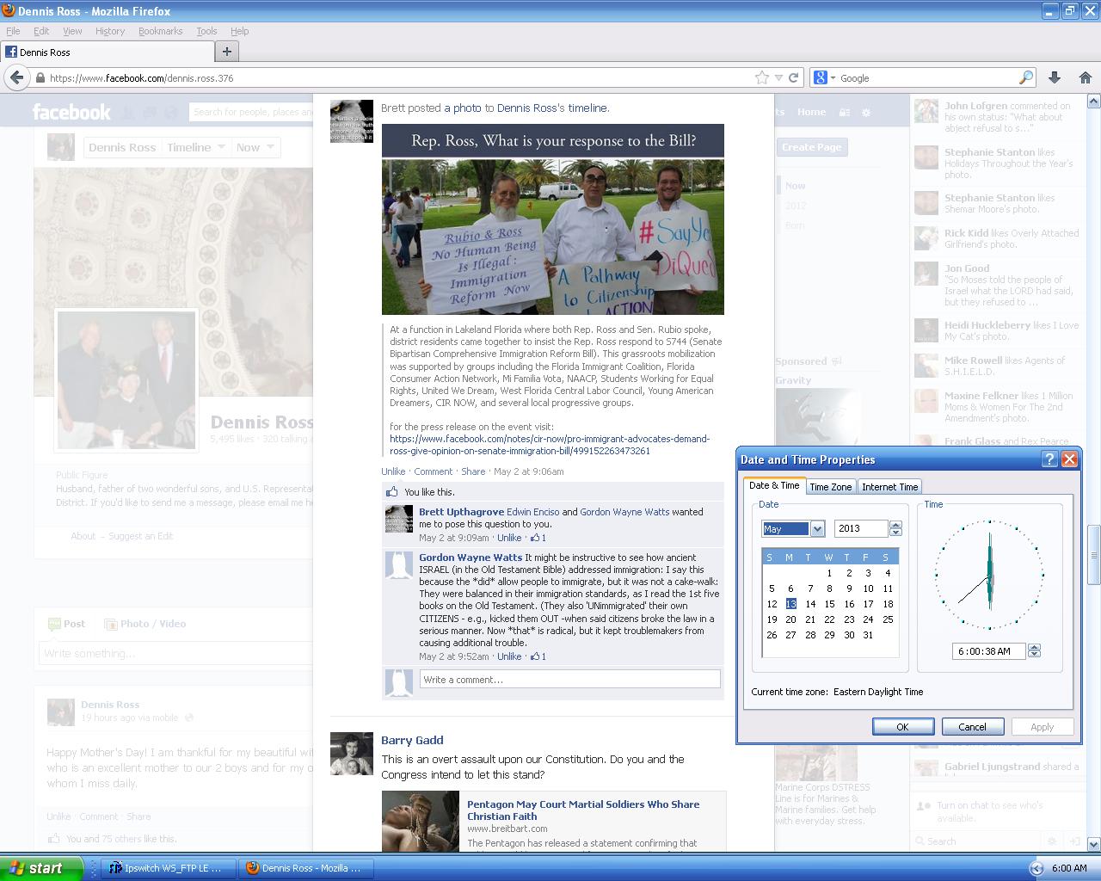Open Pentagon May Court Martial article link
Viewport: 1101px width, 881px height.
click(583, 810)
